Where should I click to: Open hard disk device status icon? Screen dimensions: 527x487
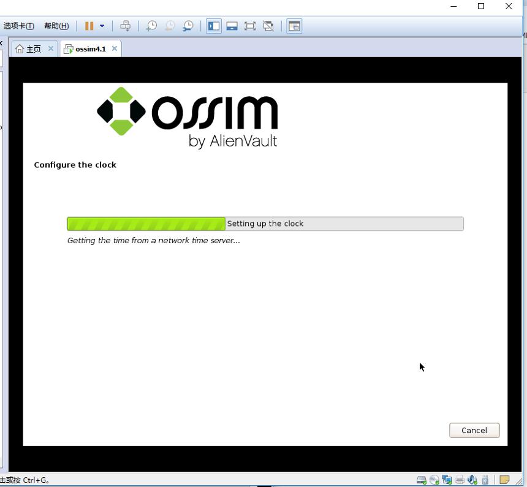pos(422,480)
